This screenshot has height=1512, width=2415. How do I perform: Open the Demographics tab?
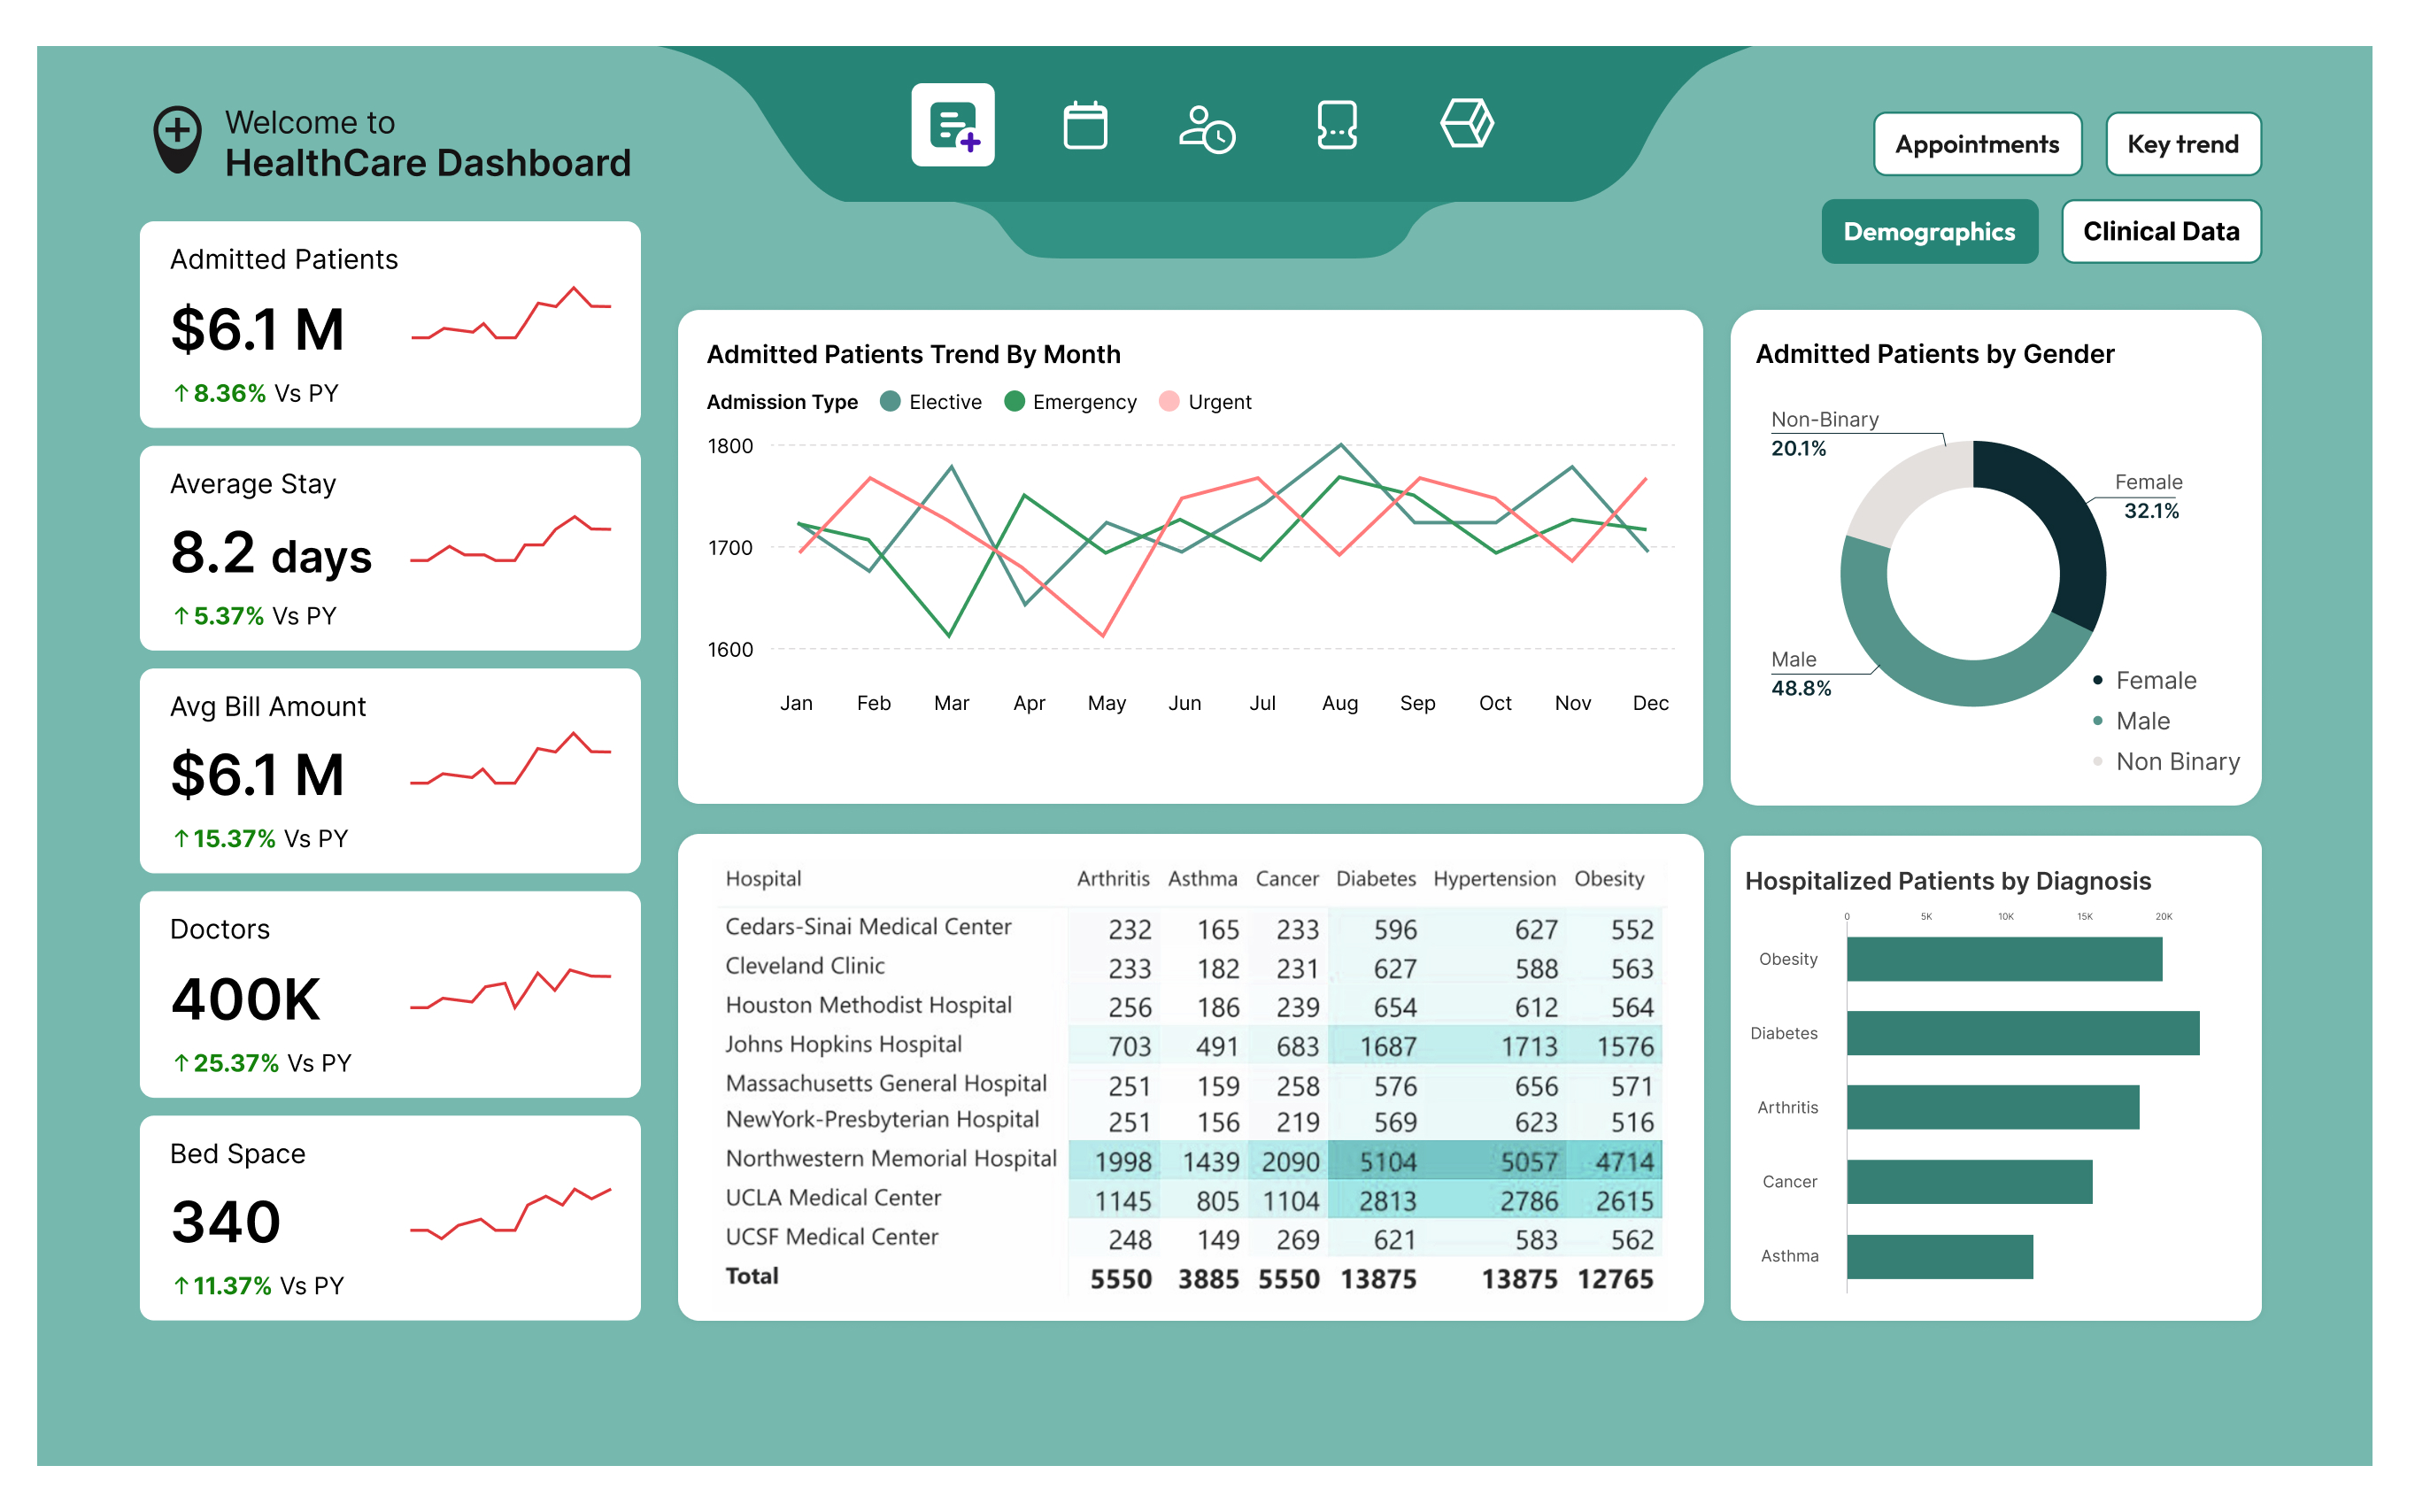point(1929,231)
